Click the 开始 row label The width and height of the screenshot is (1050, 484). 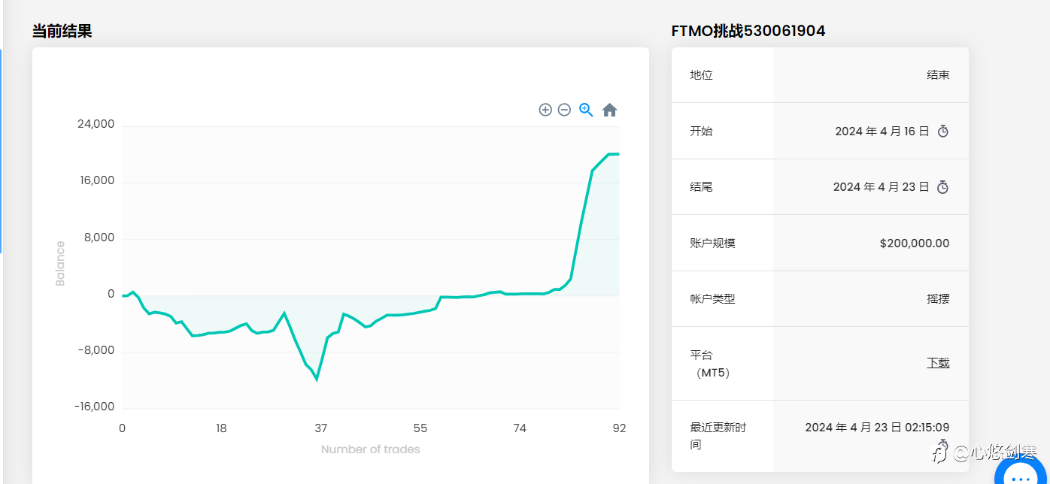click(701, 132)
